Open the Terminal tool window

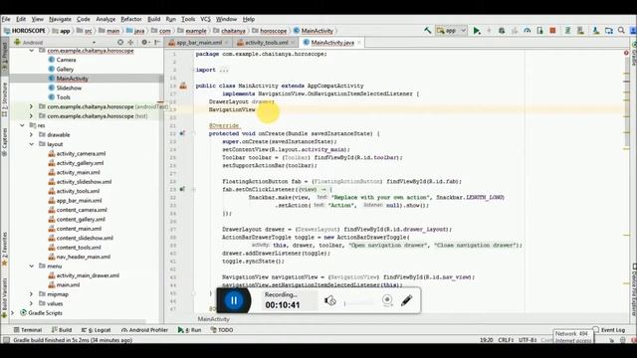pos(27,330)
